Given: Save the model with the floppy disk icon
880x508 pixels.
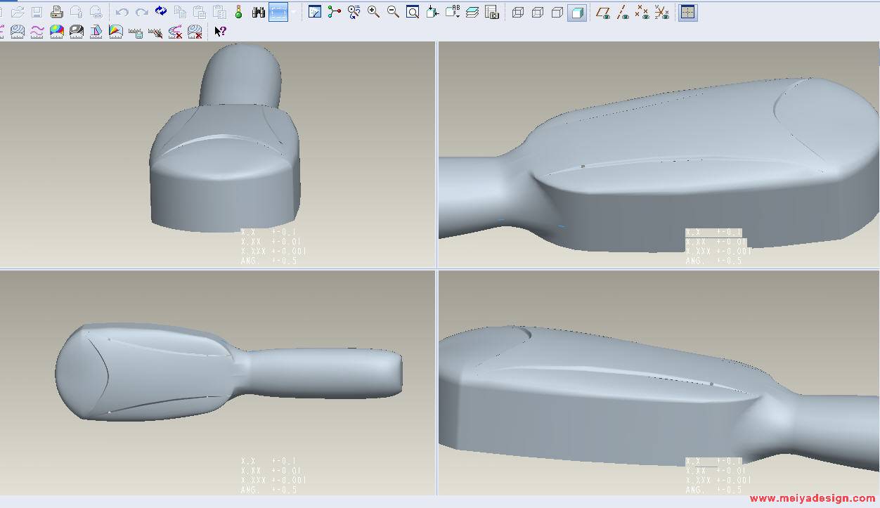Looking at the screenshot, I should coord(37,12).
